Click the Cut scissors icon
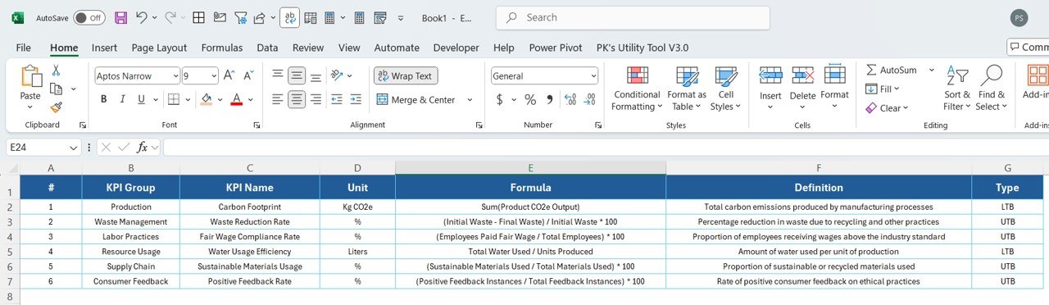Image resolution: width=1049 pixels, height=305 pixels. tap(57, 71)
